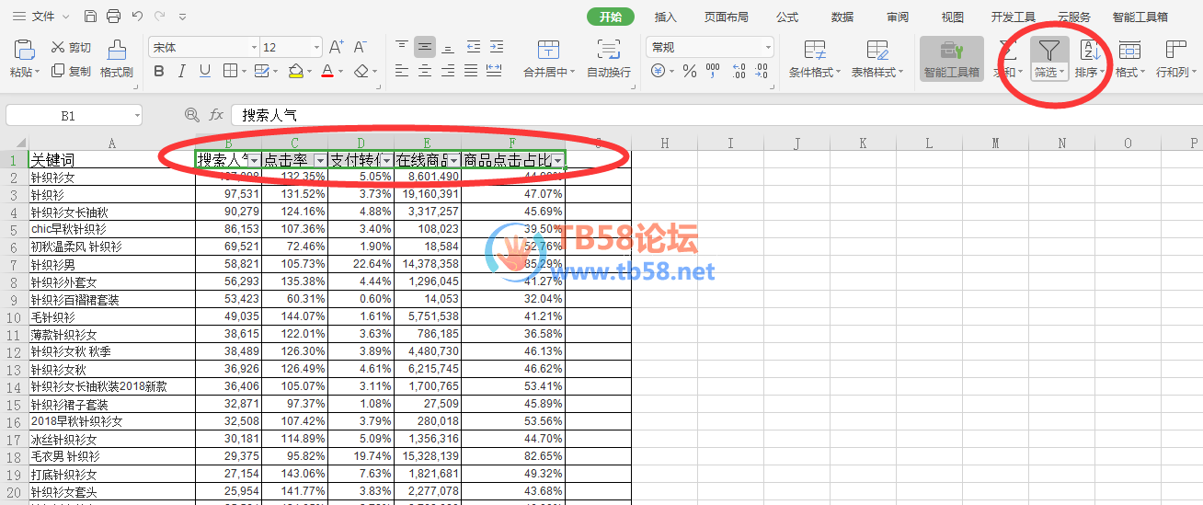This screenshot has height=505, width=1203.
Task: Click the 条件格式 conditional formatting button
Action: tap(814, 59)
